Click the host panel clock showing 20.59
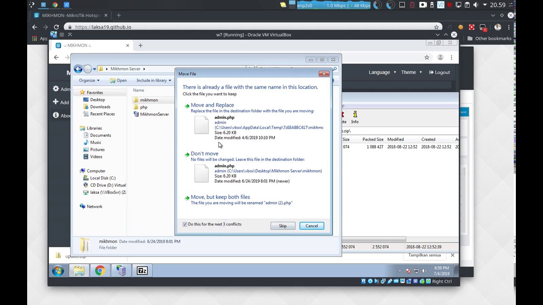543x305 pixels. (x=498, y=5)
